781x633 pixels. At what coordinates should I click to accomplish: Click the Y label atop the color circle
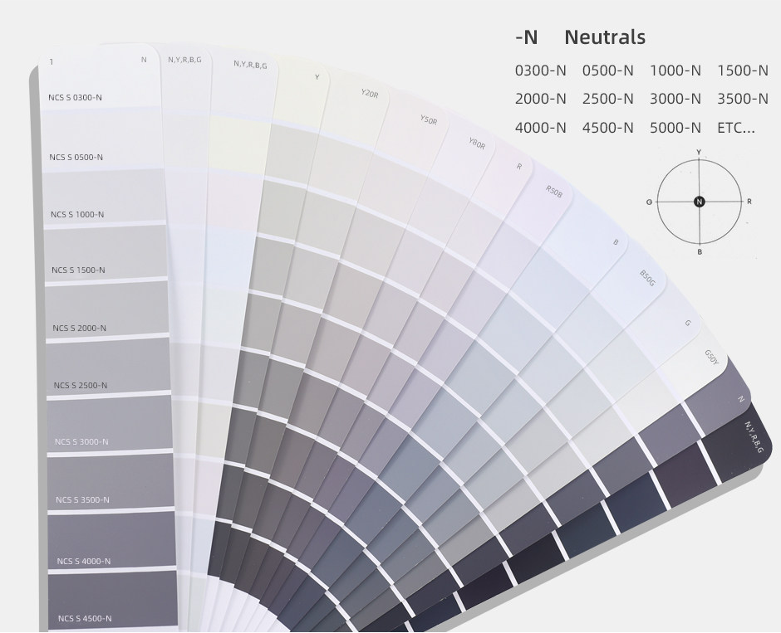(x=699, y=152)
